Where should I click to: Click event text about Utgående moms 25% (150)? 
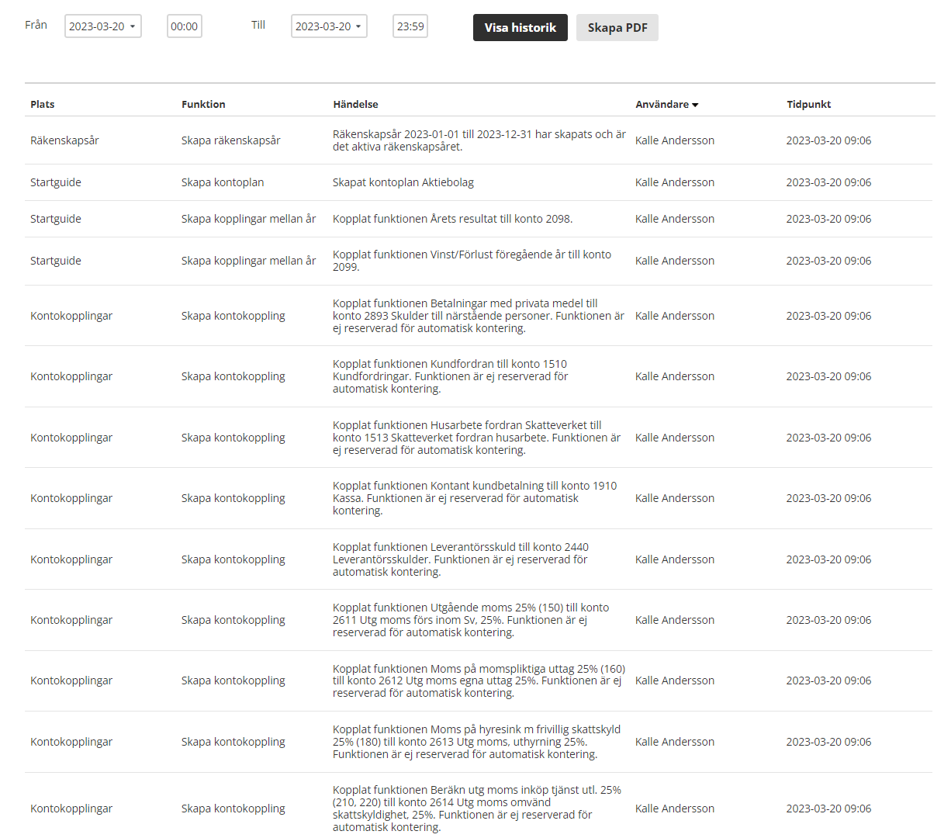(x=471, y=620)
